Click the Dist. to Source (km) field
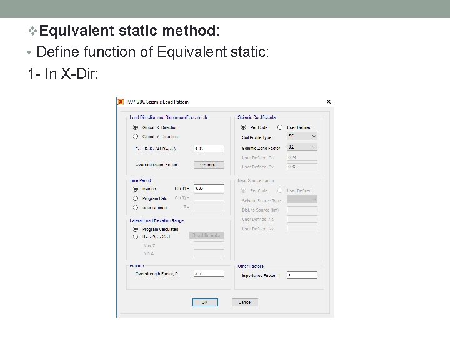The image size is (450, 337). (302, 210)
